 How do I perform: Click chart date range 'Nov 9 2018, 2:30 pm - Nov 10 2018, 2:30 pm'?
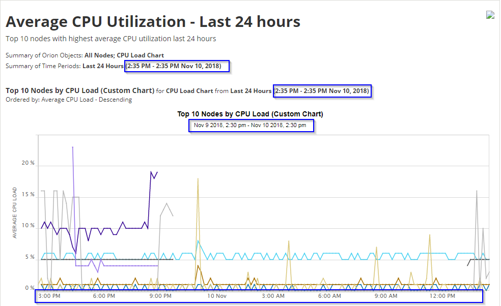point(250,125)
